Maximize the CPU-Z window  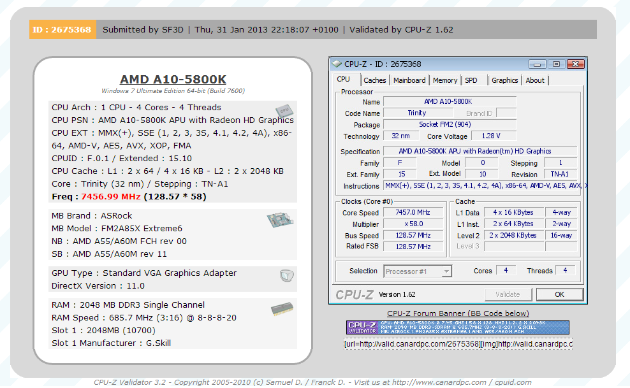point(556,64)
